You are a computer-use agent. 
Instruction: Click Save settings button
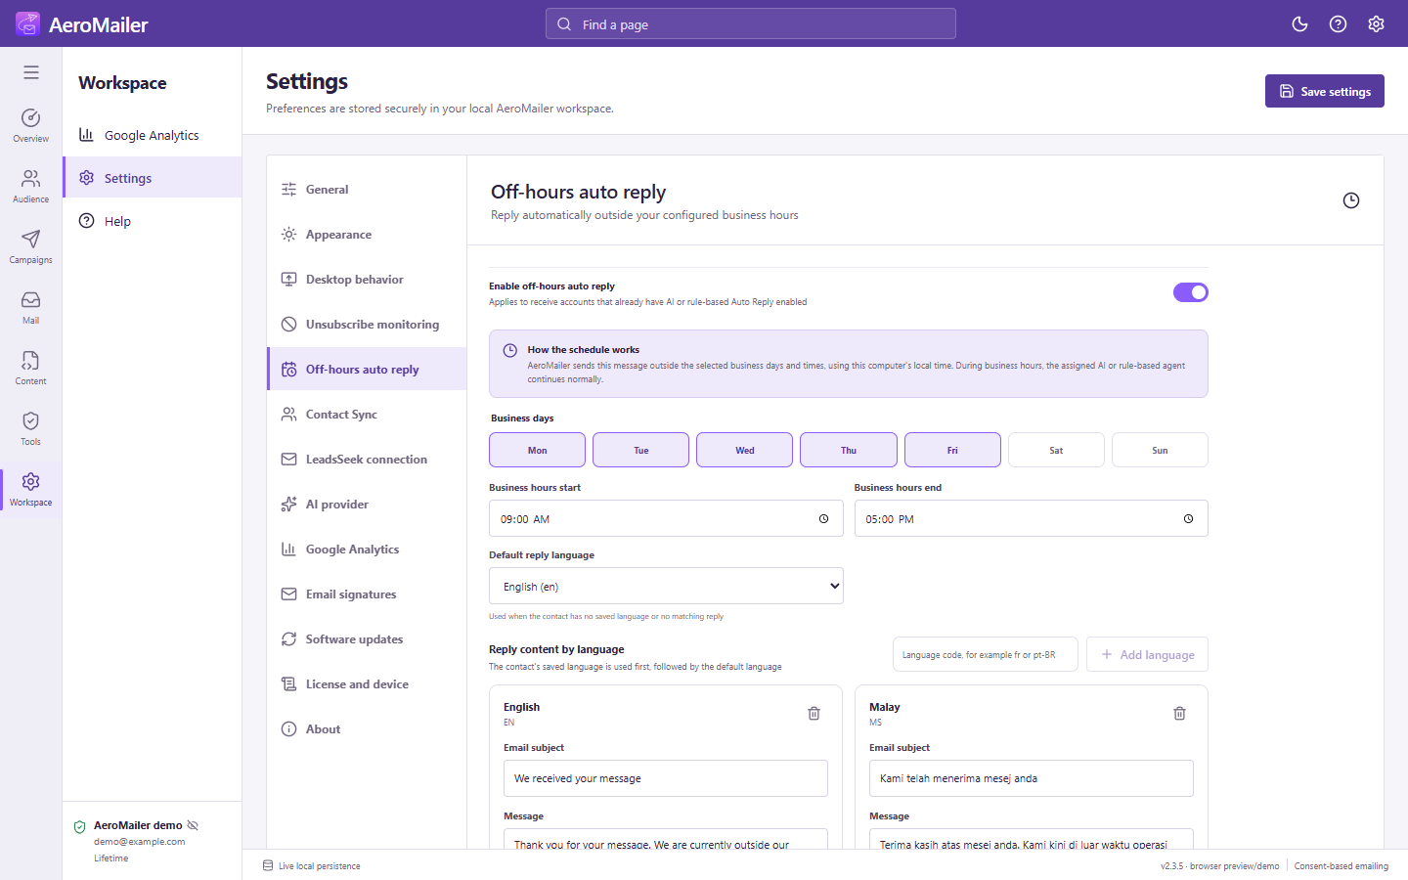[x=1324, y=91]
